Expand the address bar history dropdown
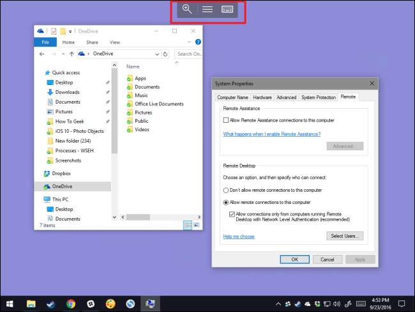 pyautogui.click(x=156, y=54)
